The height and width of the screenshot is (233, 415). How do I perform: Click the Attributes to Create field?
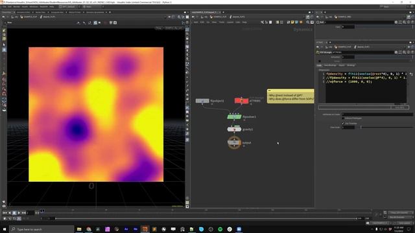coord(377,115)
